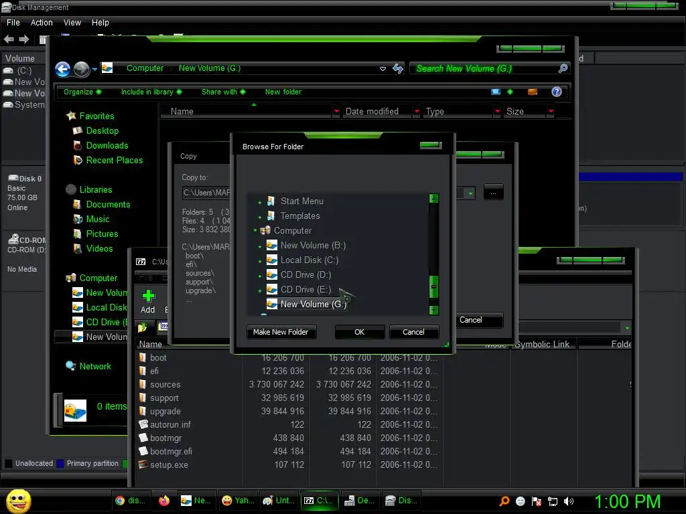The image size is (686, 514).
Task: Click the search magnifier in Explorer
Action: [563, 68]
